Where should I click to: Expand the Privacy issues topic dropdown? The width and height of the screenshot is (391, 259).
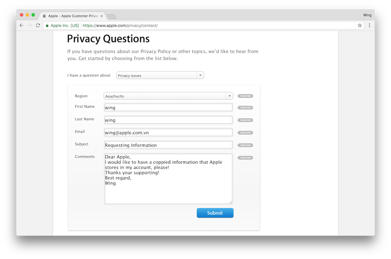click(160, 75)
